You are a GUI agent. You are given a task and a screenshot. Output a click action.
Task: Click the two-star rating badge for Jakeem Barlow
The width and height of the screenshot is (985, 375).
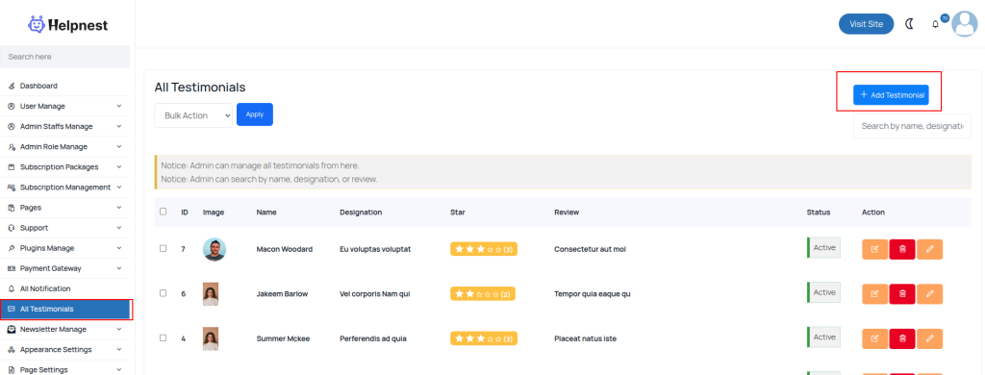point(483,294)
